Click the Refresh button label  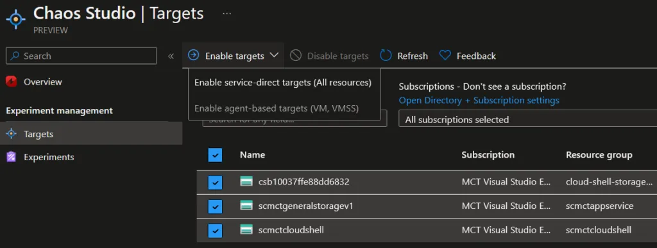413,56
